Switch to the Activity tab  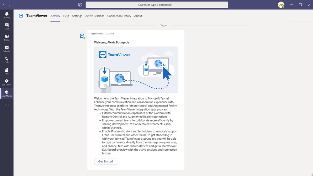(x=55, y=16)
